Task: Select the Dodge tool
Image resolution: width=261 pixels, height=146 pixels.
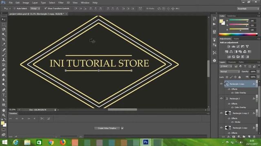Action: [x=4, y=85]
